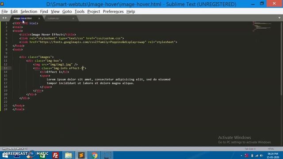This screenshot has width=283, height=159.
Task: Open the Tools menu
Action: (x=80, y=11)
